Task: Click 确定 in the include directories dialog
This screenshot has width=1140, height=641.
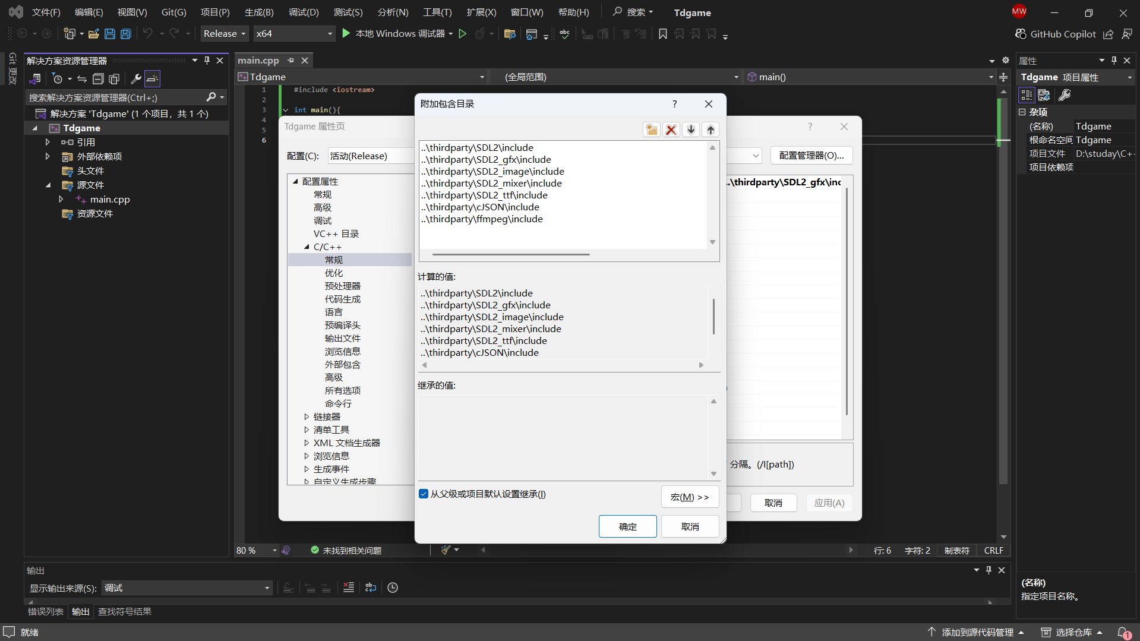Action: pos(627,526)
